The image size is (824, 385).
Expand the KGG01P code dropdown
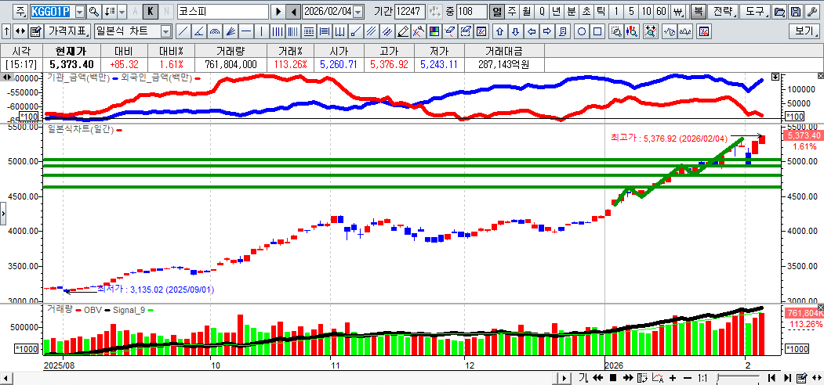point(79,12)
